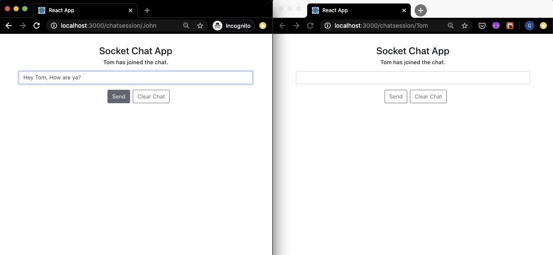
Task: Click the yellow minimize button of John's window
Action: click(x=16, y=9)
